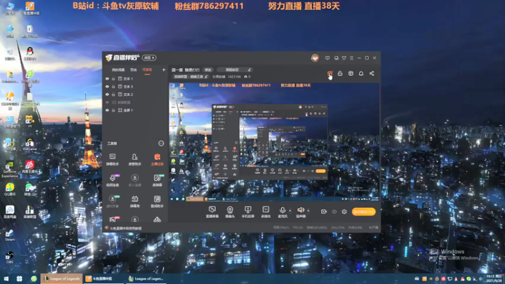The image size is (505, 284).
Task: Click the room ID 1423194 text
Action: pyautogui.click(x=234, y=76)
